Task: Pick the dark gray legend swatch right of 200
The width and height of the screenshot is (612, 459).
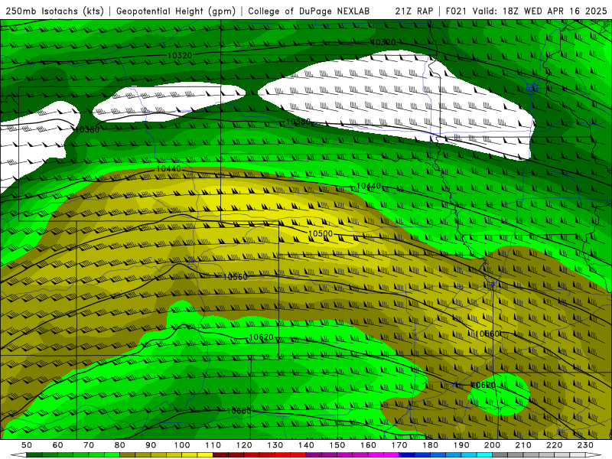Action: (500, 455)
